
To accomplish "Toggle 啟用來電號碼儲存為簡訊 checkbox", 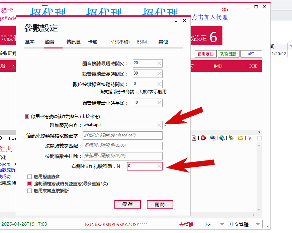I will click(27, 116).
